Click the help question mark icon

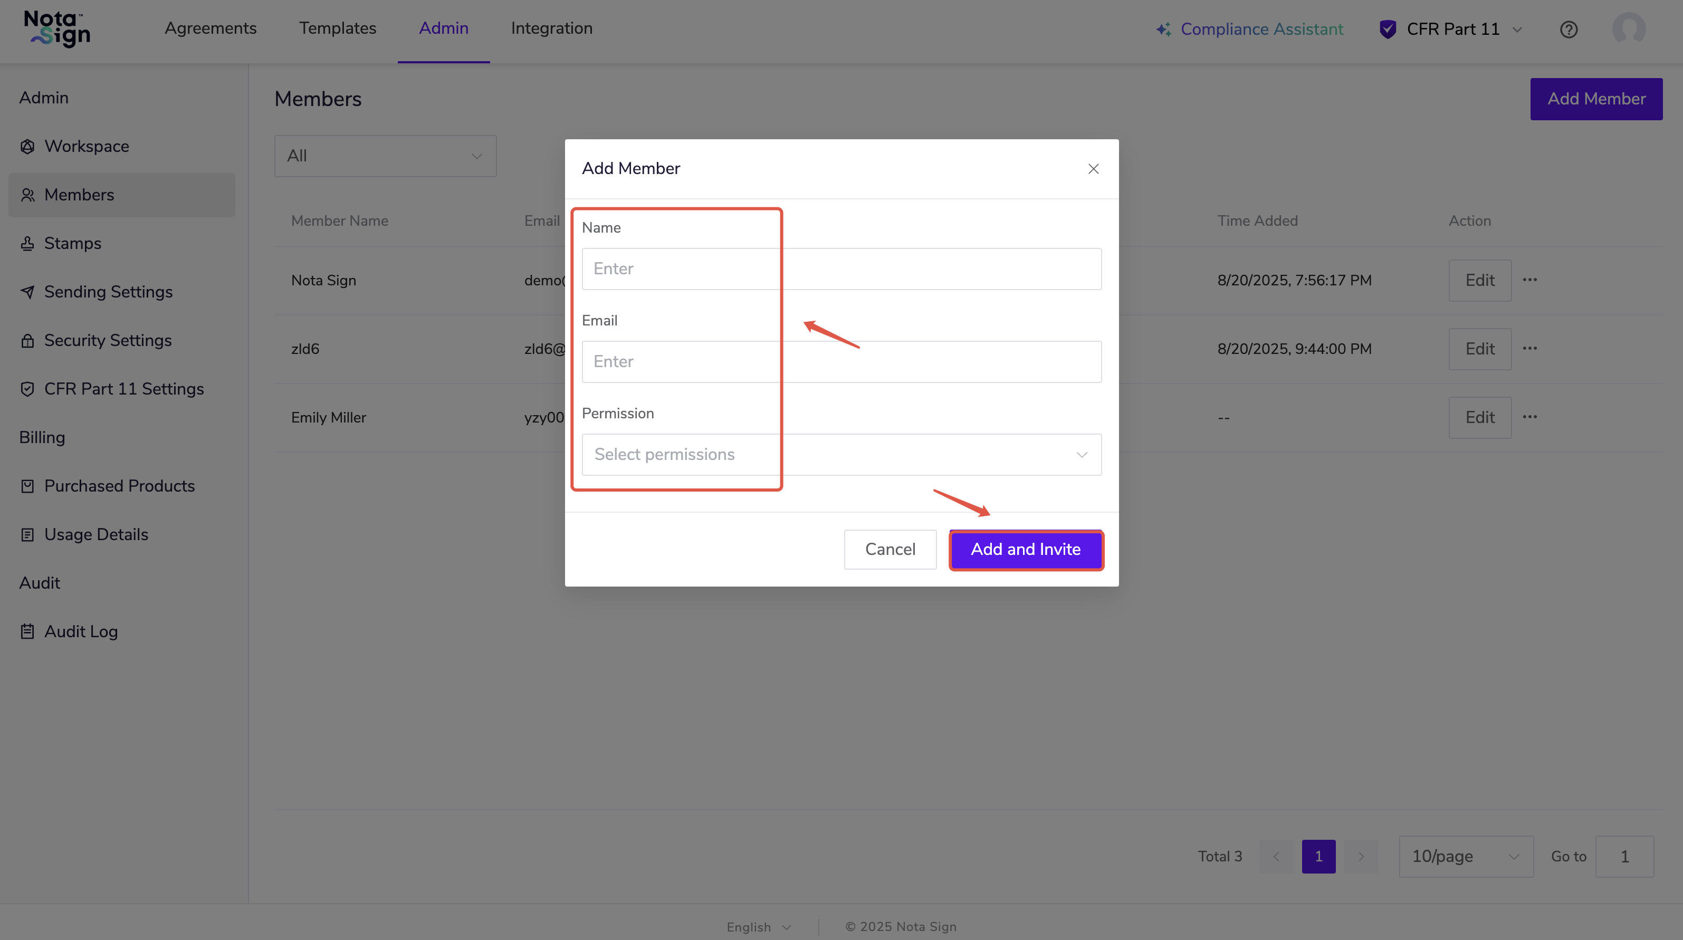click(x=1568, y=30)
